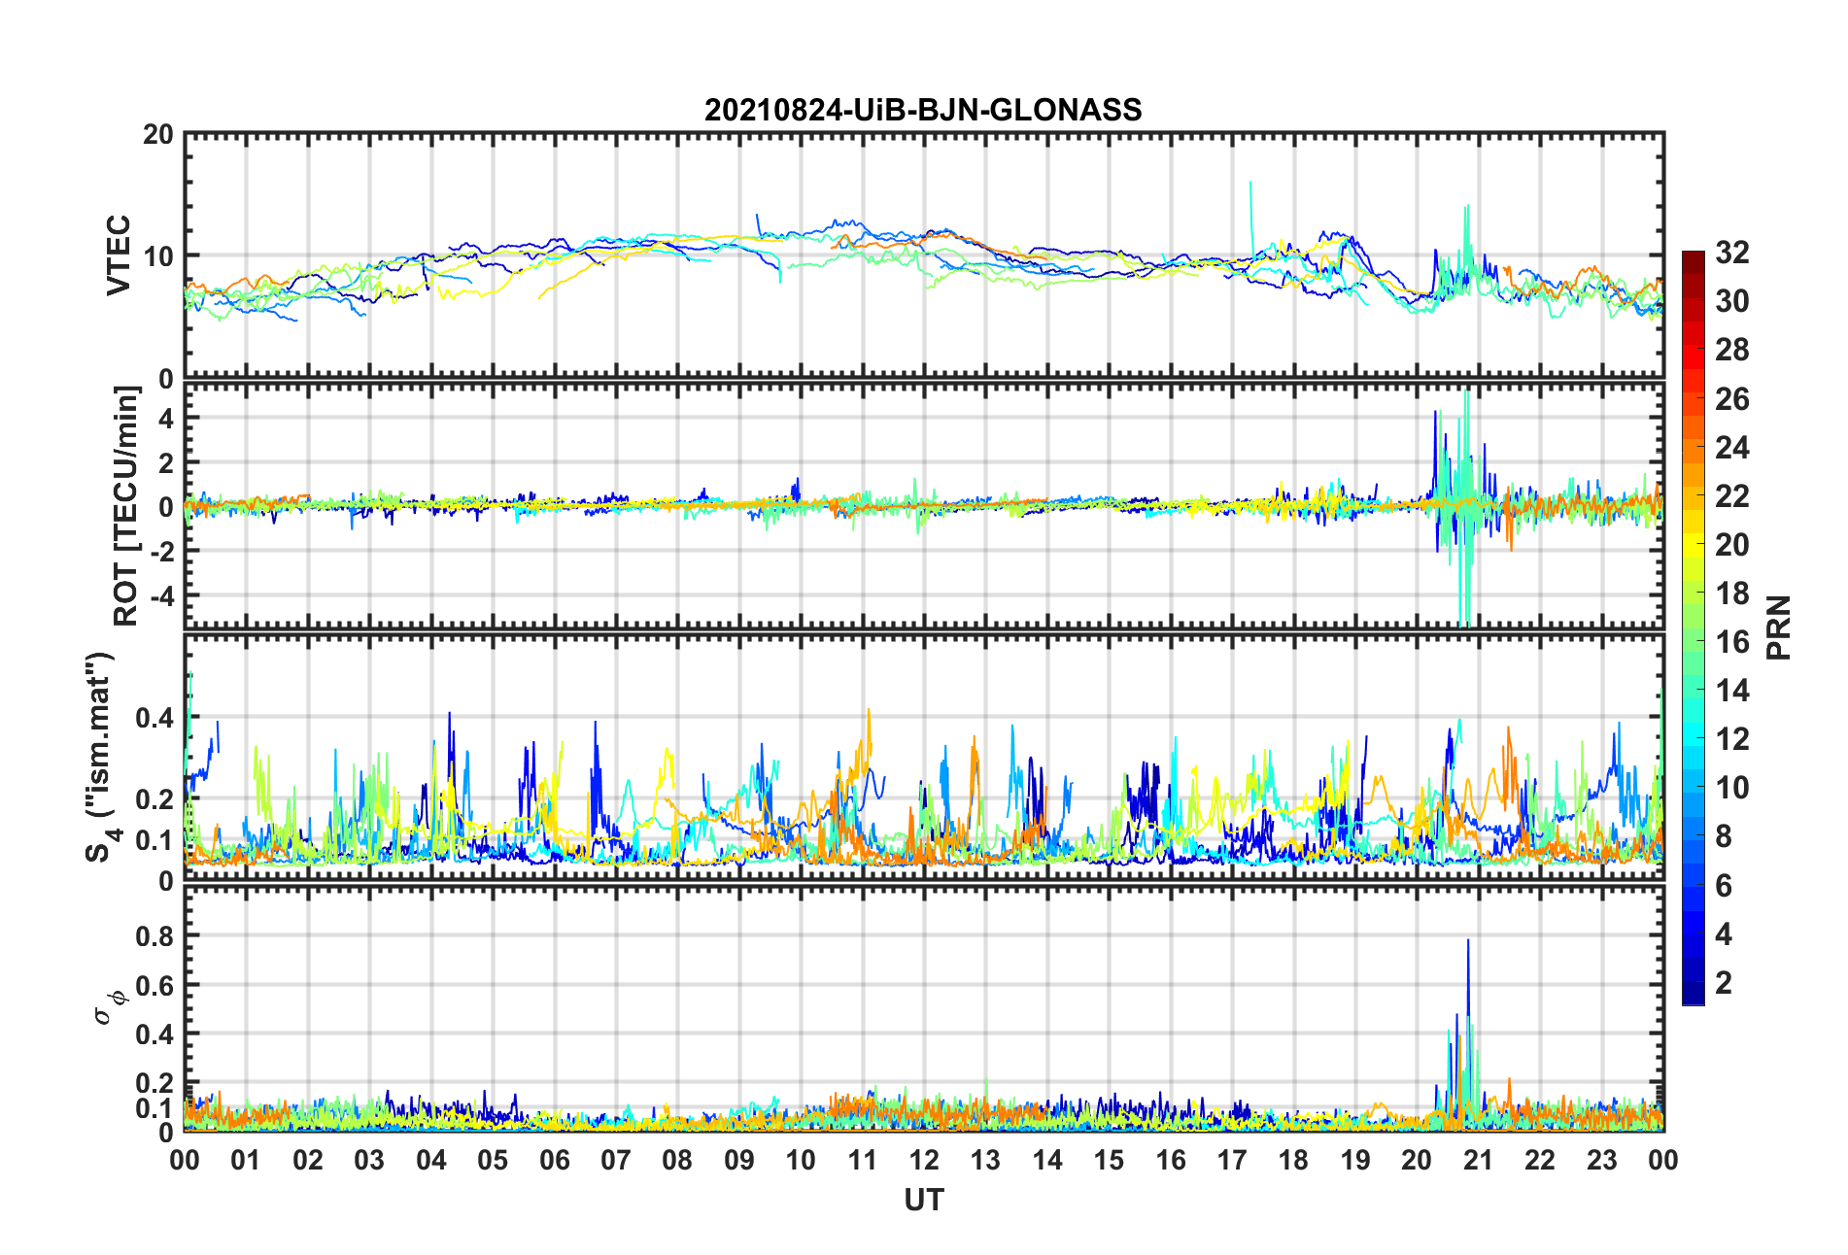Click S4 axis tick value 0.4
This screenshot has width=1848, height=1255.
pyautogui.click(x=155, y=719)
